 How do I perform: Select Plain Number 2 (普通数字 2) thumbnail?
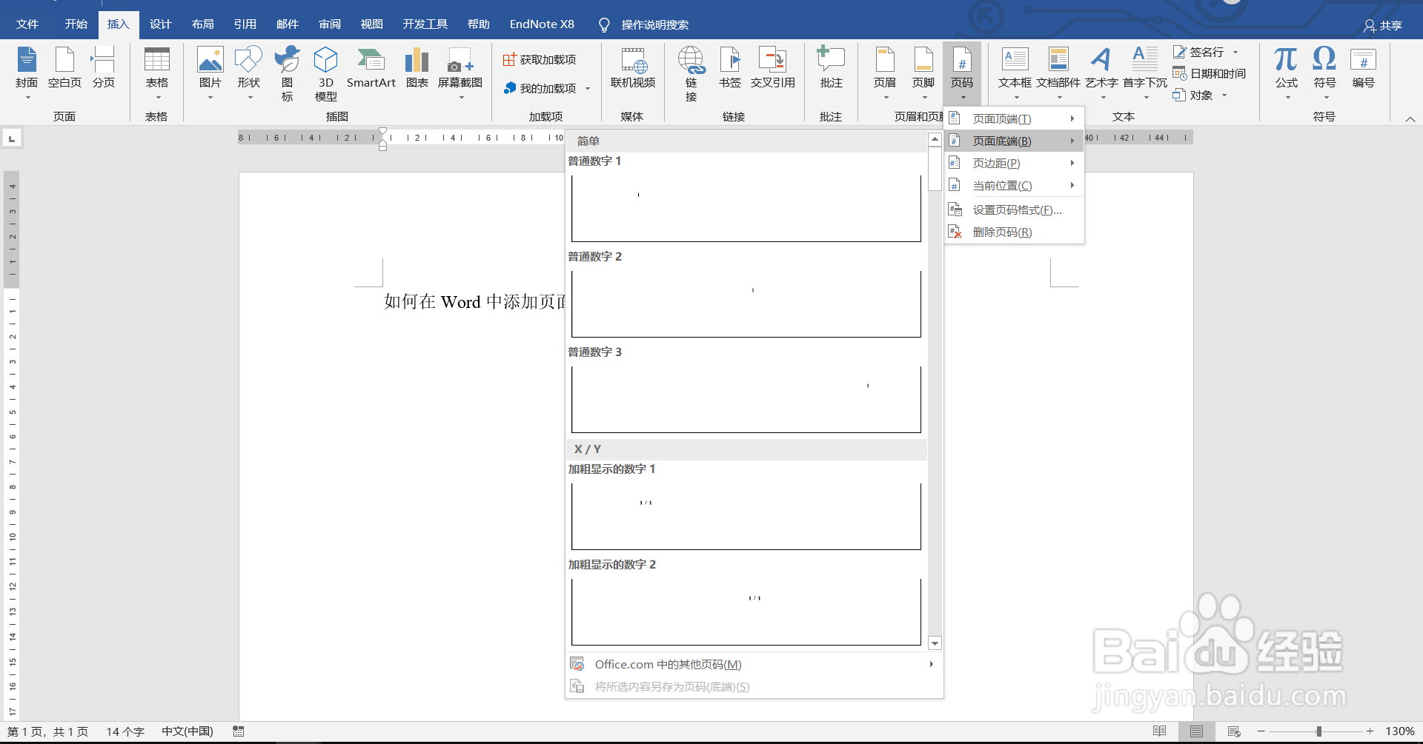click(x=746, y=303)
